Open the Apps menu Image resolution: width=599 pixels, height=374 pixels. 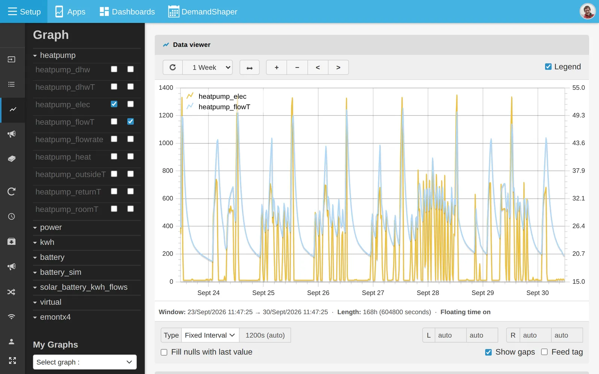70,12
